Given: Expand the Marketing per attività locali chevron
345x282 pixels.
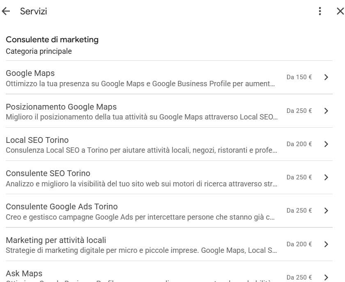Looking at the screenshot, I should [x=326, y=244].
